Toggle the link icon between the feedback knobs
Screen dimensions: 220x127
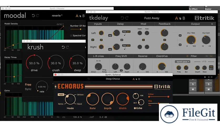164,40
